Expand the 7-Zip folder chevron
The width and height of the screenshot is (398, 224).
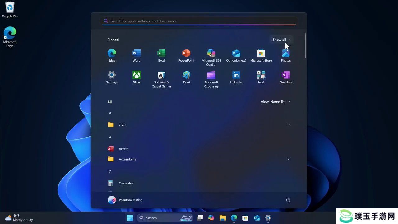(289, 125)
